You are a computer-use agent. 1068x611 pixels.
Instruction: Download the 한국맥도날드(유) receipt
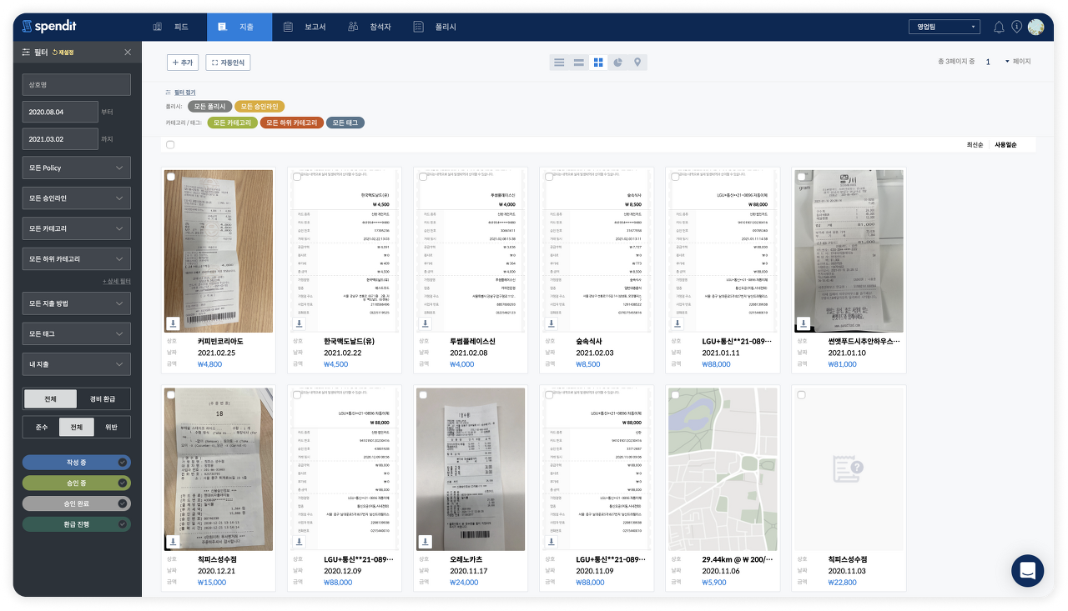300,323
